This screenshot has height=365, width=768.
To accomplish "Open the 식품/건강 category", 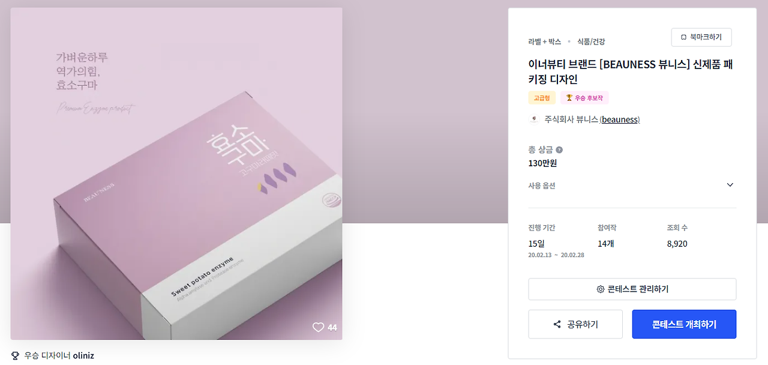I will point(591,41).
